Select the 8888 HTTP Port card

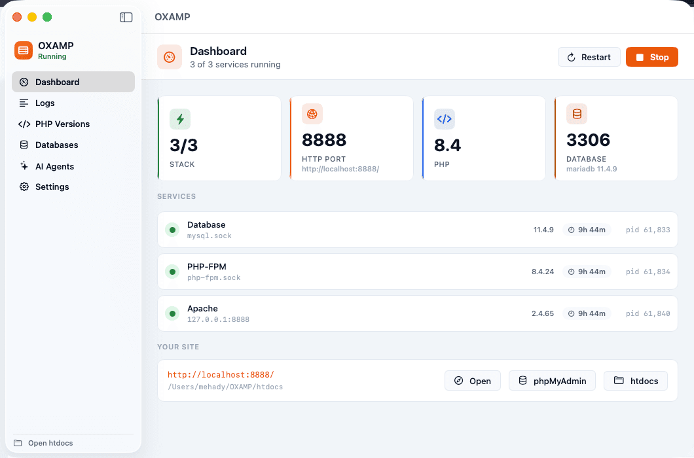click(352, 139)
